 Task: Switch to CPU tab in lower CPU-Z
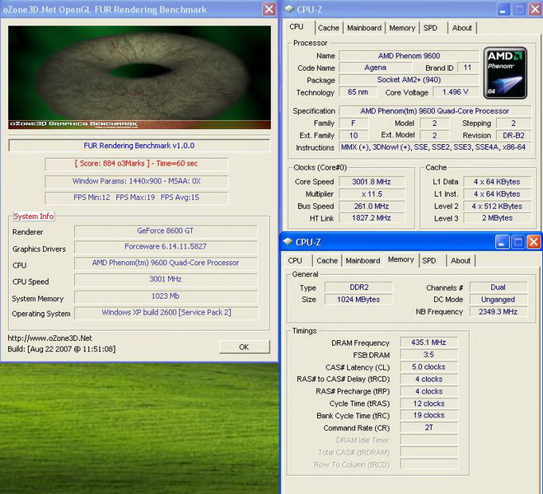click(x=295, y=260)
